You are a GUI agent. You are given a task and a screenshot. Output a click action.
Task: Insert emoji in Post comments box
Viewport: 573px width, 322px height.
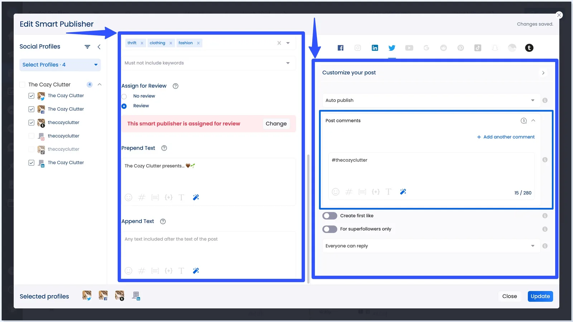point(336,192)
